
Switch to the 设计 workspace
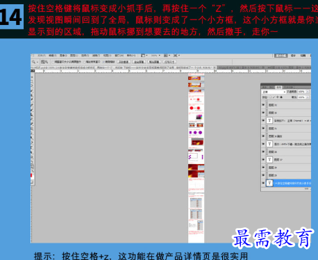[293, 56]
